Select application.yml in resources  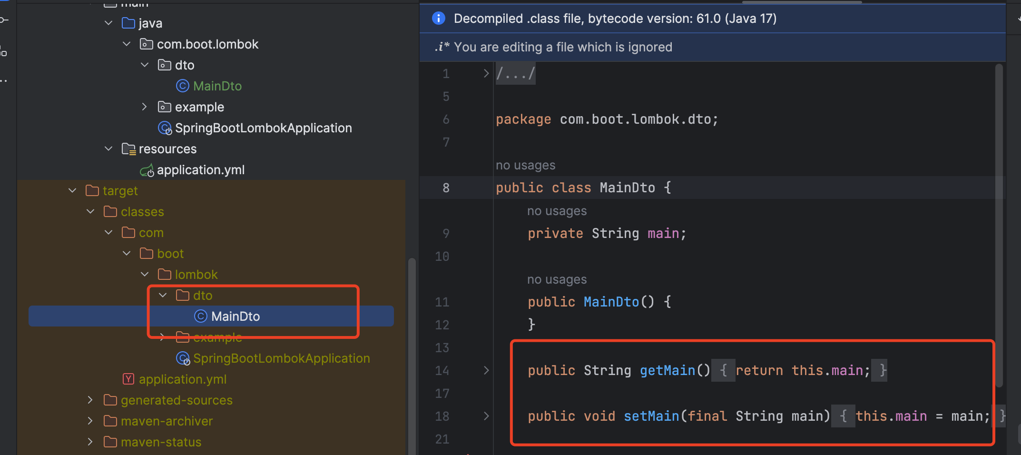click(x=200, y=170)
